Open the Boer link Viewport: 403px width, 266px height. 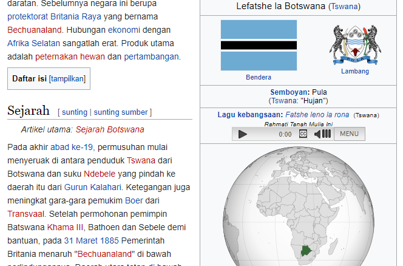point(134,200)
